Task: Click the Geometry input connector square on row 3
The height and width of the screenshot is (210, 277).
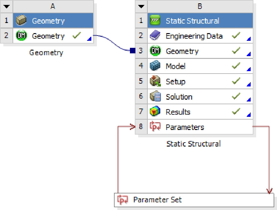Action: 132,51
